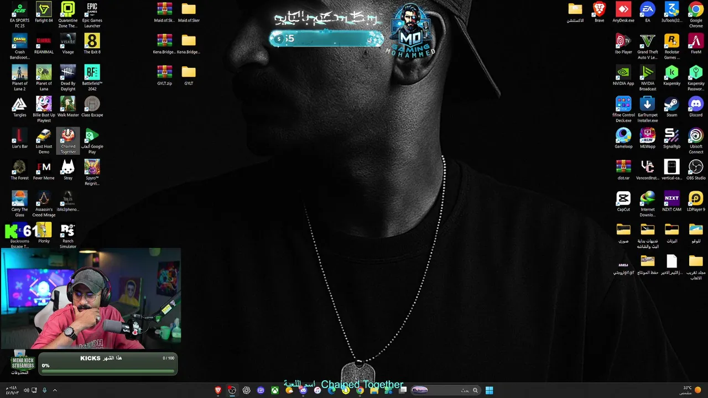The width and height of the screenshot is (708, 398).
Task: Select the Ibo Player icon
Action: point(623,44)
